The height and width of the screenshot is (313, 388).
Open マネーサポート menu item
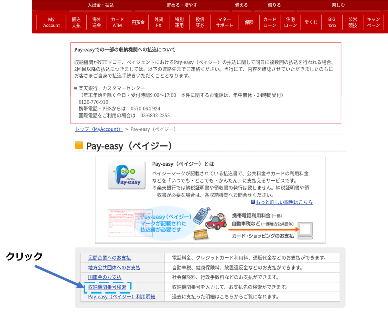[224, 23]
